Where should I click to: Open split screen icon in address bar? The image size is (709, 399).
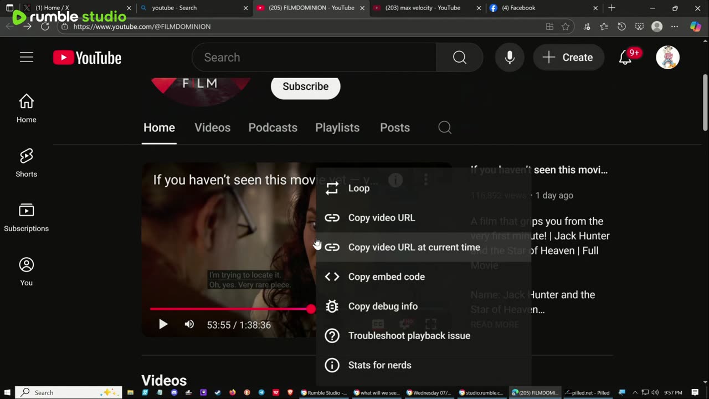(549, 27)
